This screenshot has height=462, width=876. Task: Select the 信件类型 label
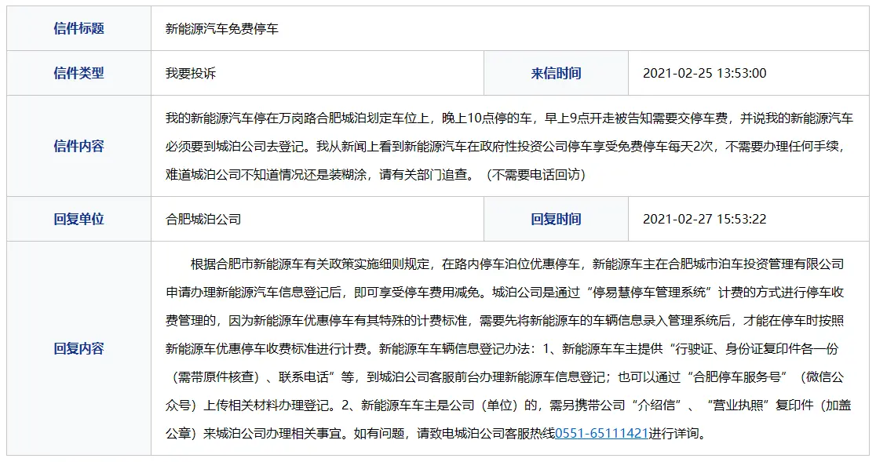[x=78, y=73]
